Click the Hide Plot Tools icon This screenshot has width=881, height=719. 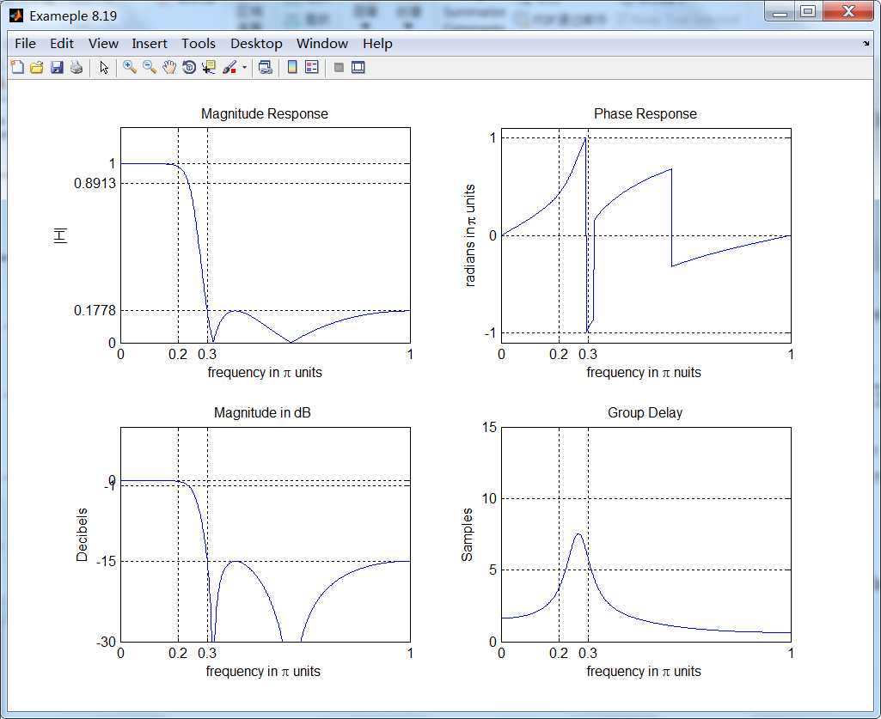pyautogui.click(x=339, y=67)
